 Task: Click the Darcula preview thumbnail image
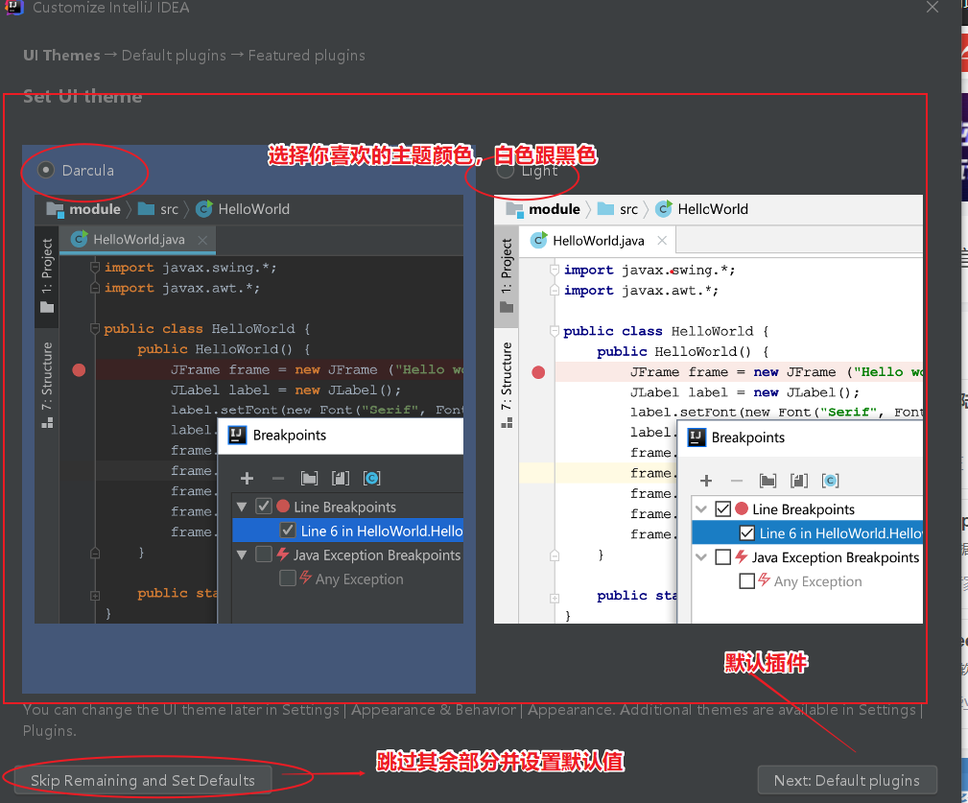[x=248, y=410]
